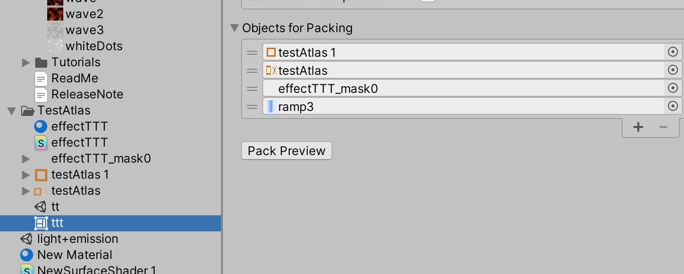Expand effectTTT_mask0 in project tree
684x274 pixels.
(26, 159)
